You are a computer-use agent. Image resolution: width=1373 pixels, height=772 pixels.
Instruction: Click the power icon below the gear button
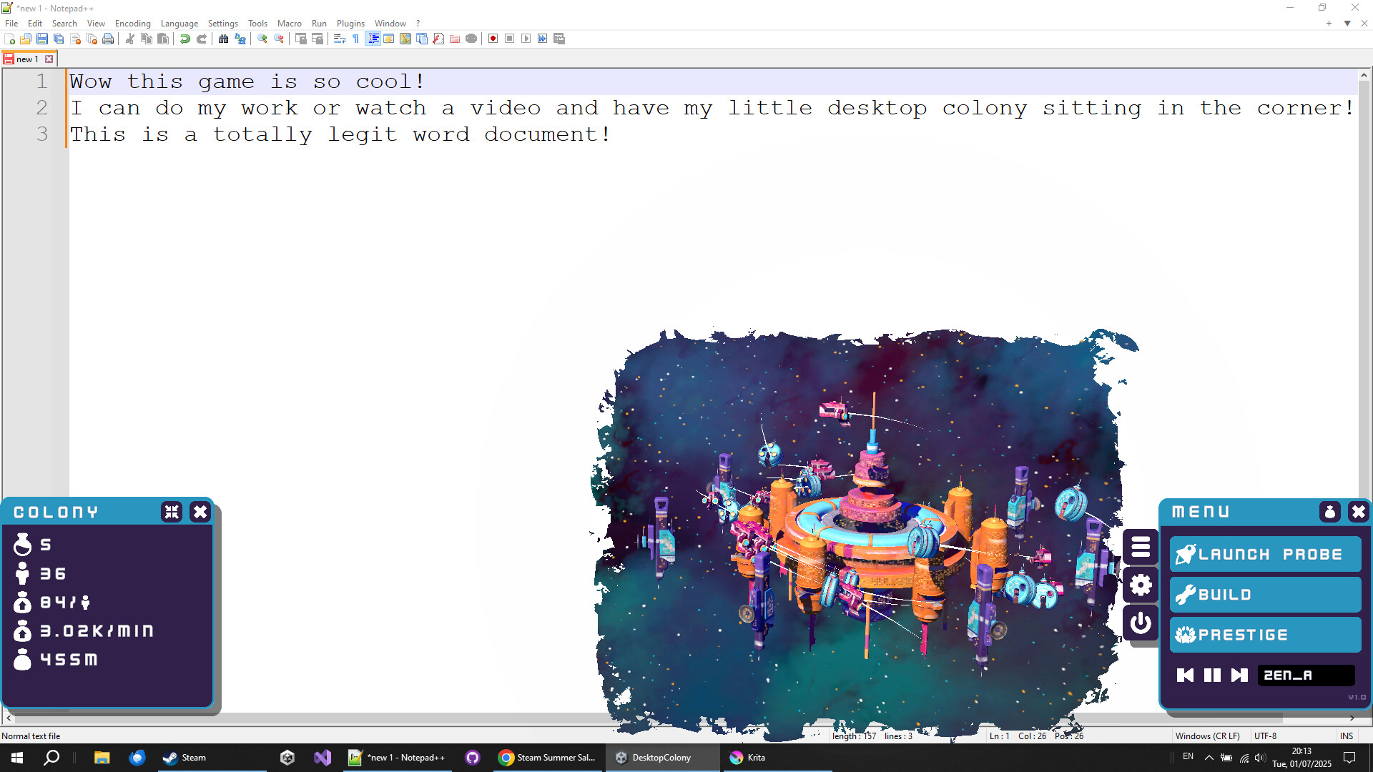tap(1140, 623)
